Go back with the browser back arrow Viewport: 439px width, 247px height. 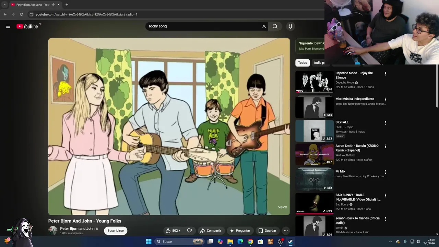coord(5,14)
